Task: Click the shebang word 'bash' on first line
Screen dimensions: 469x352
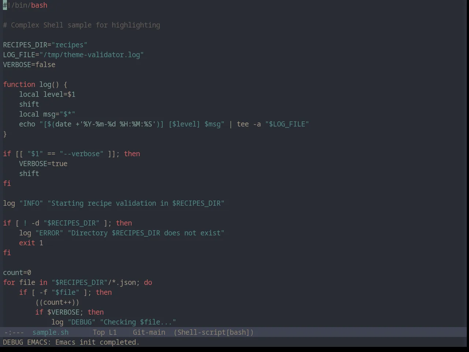Action: 39,5
